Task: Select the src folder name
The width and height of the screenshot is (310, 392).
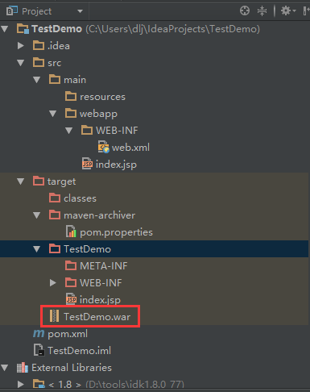Action: point(55,63)
